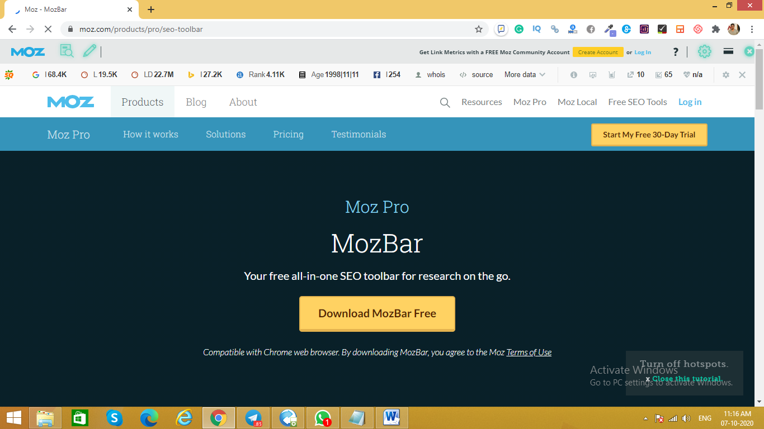The image size is (764, 429).
Task: Open MozBar page analysis tool
Action: click(x=67, y=51)
